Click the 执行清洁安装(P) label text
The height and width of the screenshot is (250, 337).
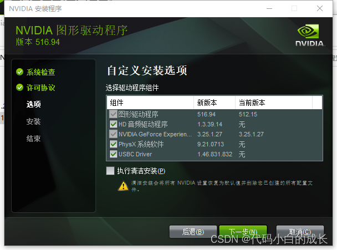141,171
